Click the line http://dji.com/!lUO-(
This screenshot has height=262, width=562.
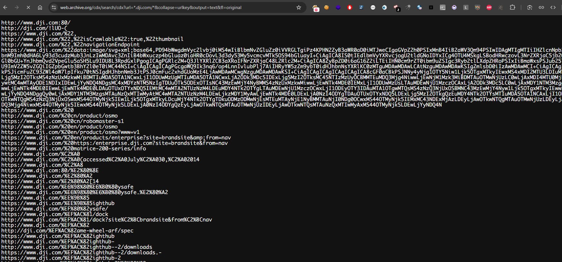pos(34,28)
